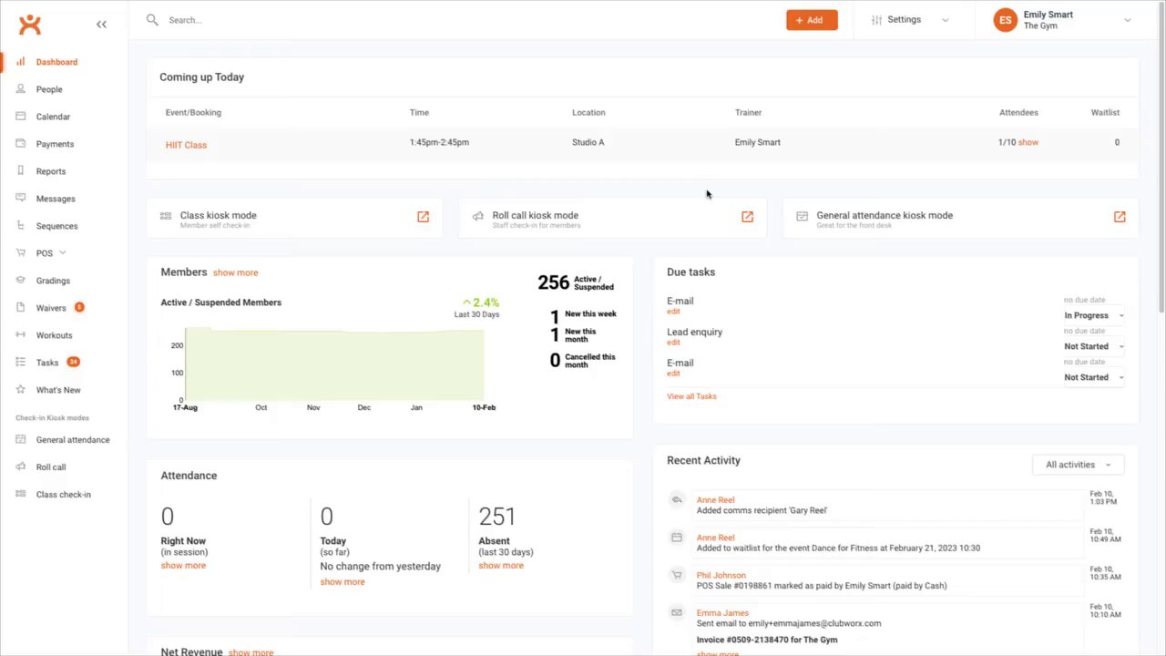Open the Payments sidebar item

(55, 144)
